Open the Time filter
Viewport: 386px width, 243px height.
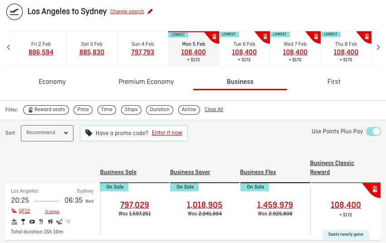(x=107, y=110)
